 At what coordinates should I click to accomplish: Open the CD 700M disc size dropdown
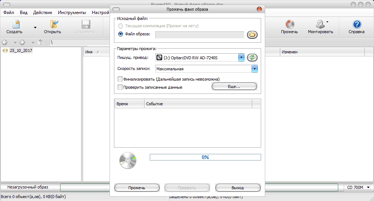(368, 187)
